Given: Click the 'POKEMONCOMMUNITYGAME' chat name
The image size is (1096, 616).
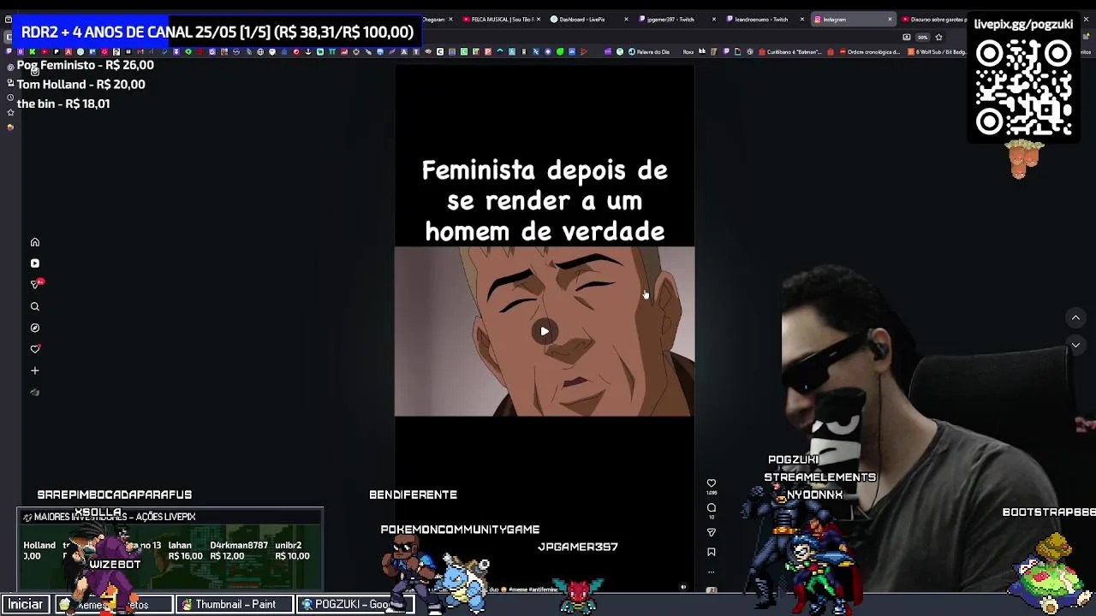Looking at the screenshot, I should click(460, 530).
